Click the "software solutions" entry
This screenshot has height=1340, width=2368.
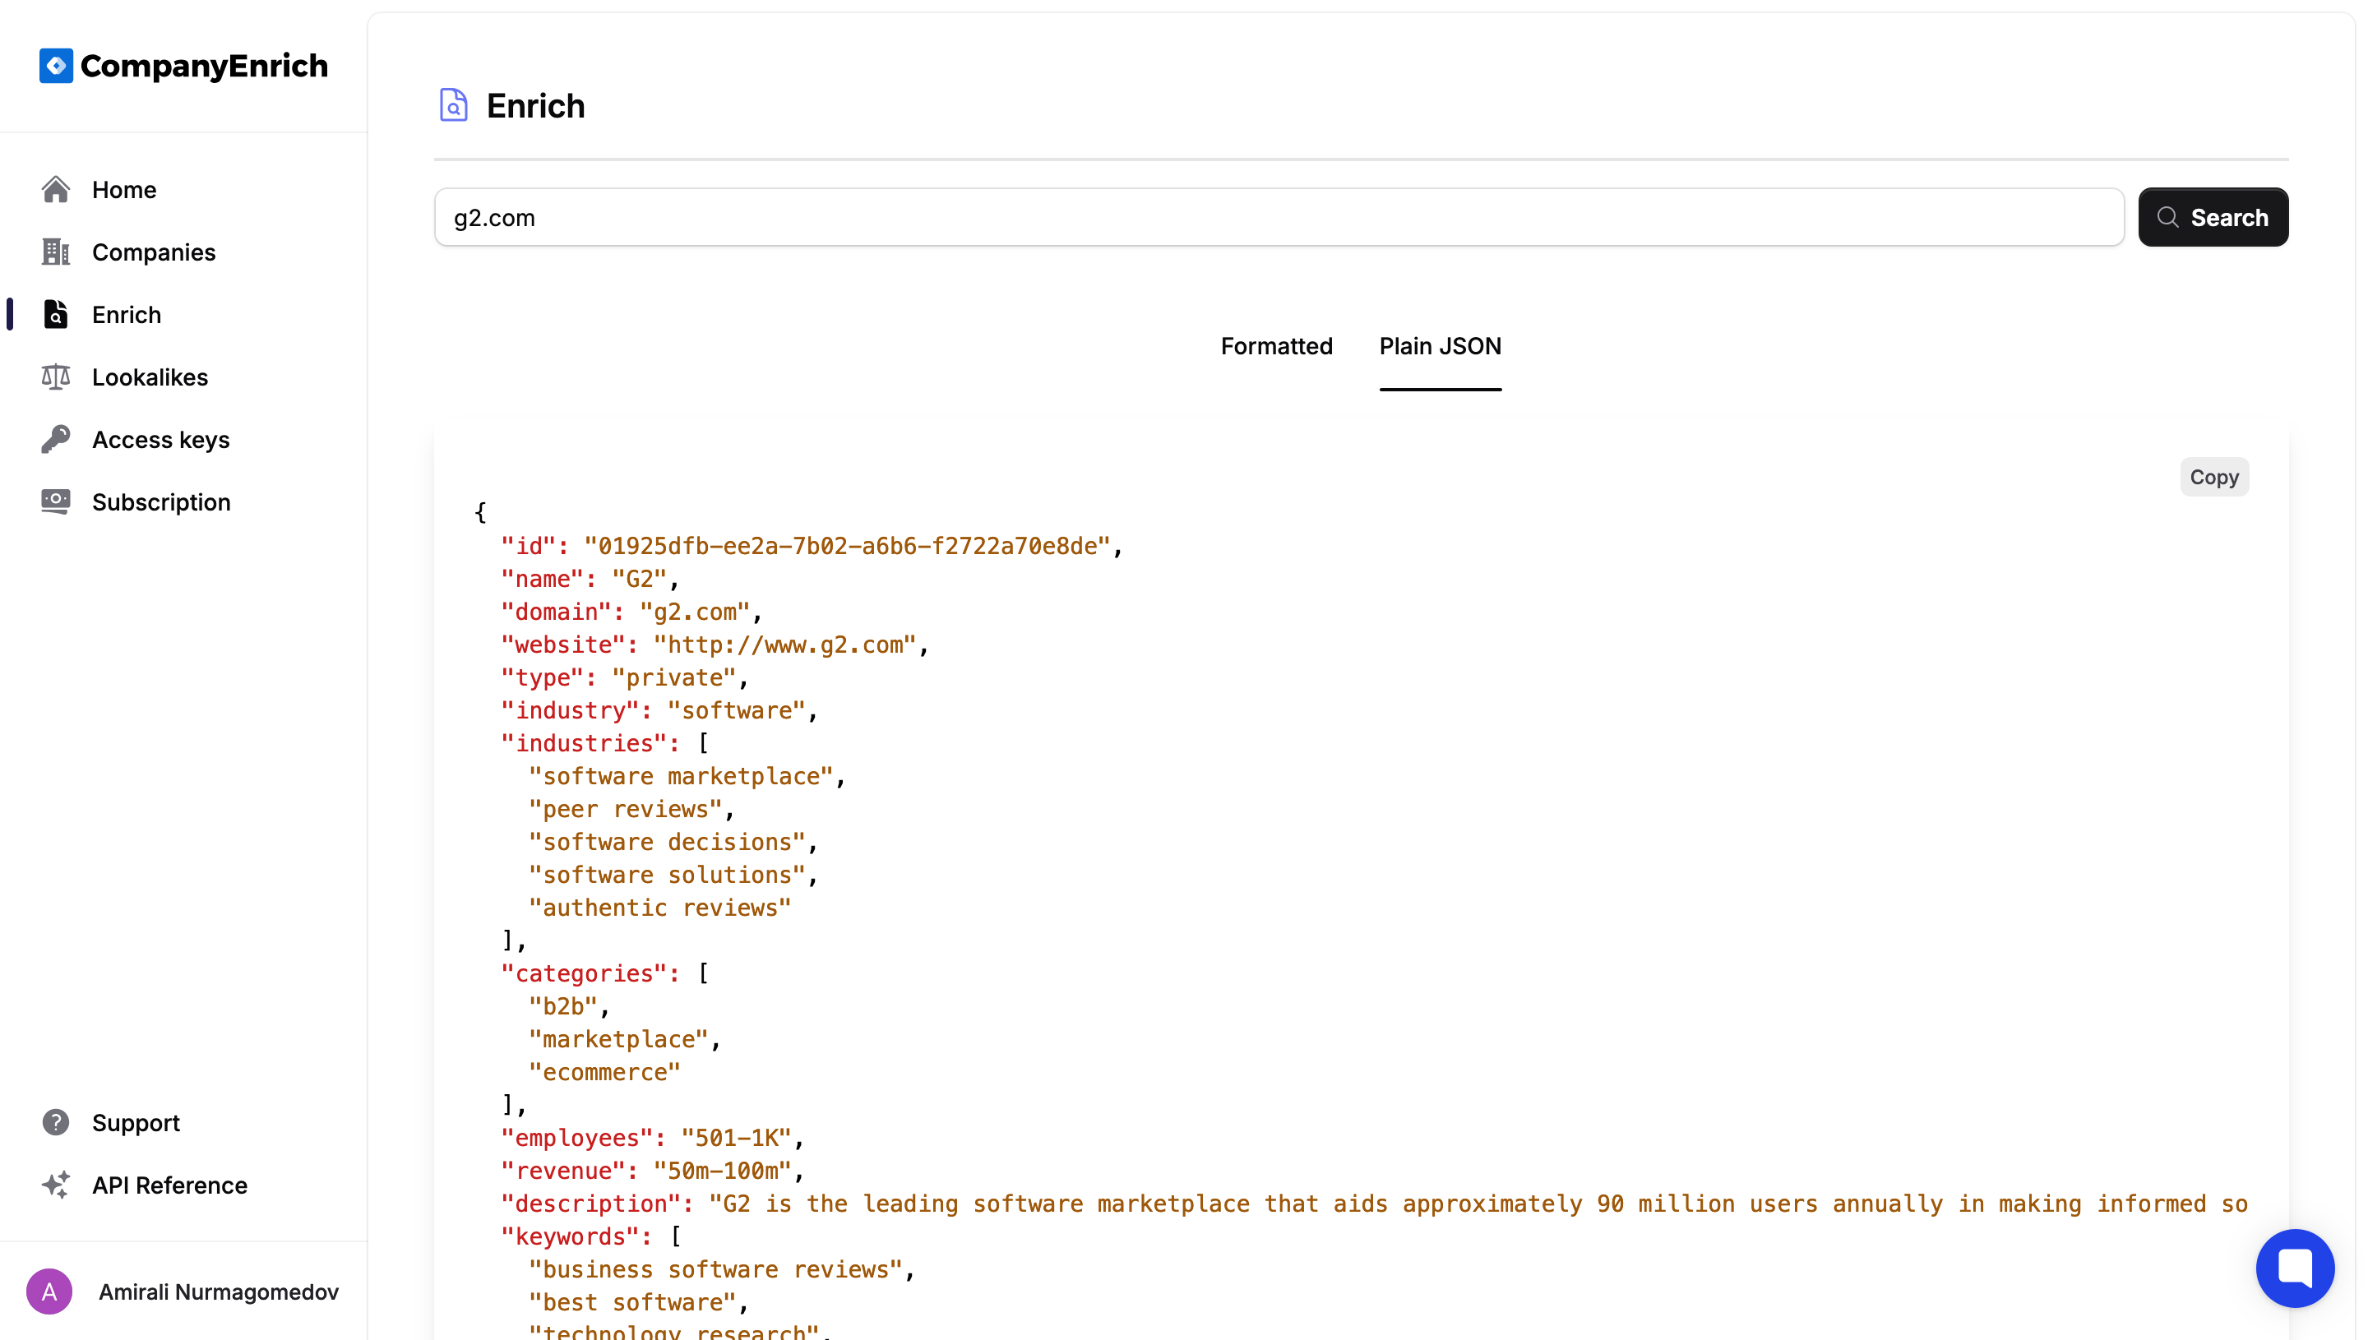tap(668, 875)
